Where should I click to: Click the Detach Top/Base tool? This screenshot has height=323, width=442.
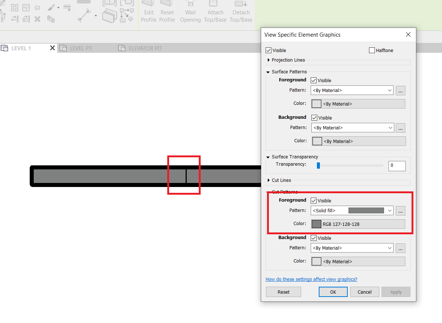[x=241, y=12]
